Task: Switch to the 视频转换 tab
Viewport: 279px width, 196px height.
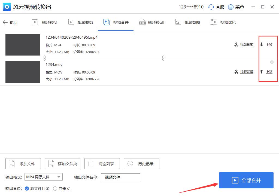Action: pos(44,22)
